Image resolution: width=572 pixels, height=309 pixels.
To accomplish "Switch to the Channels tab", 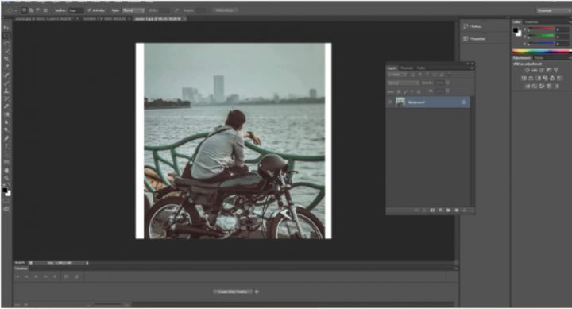I will pyautogui.click(x=407, y=68).
